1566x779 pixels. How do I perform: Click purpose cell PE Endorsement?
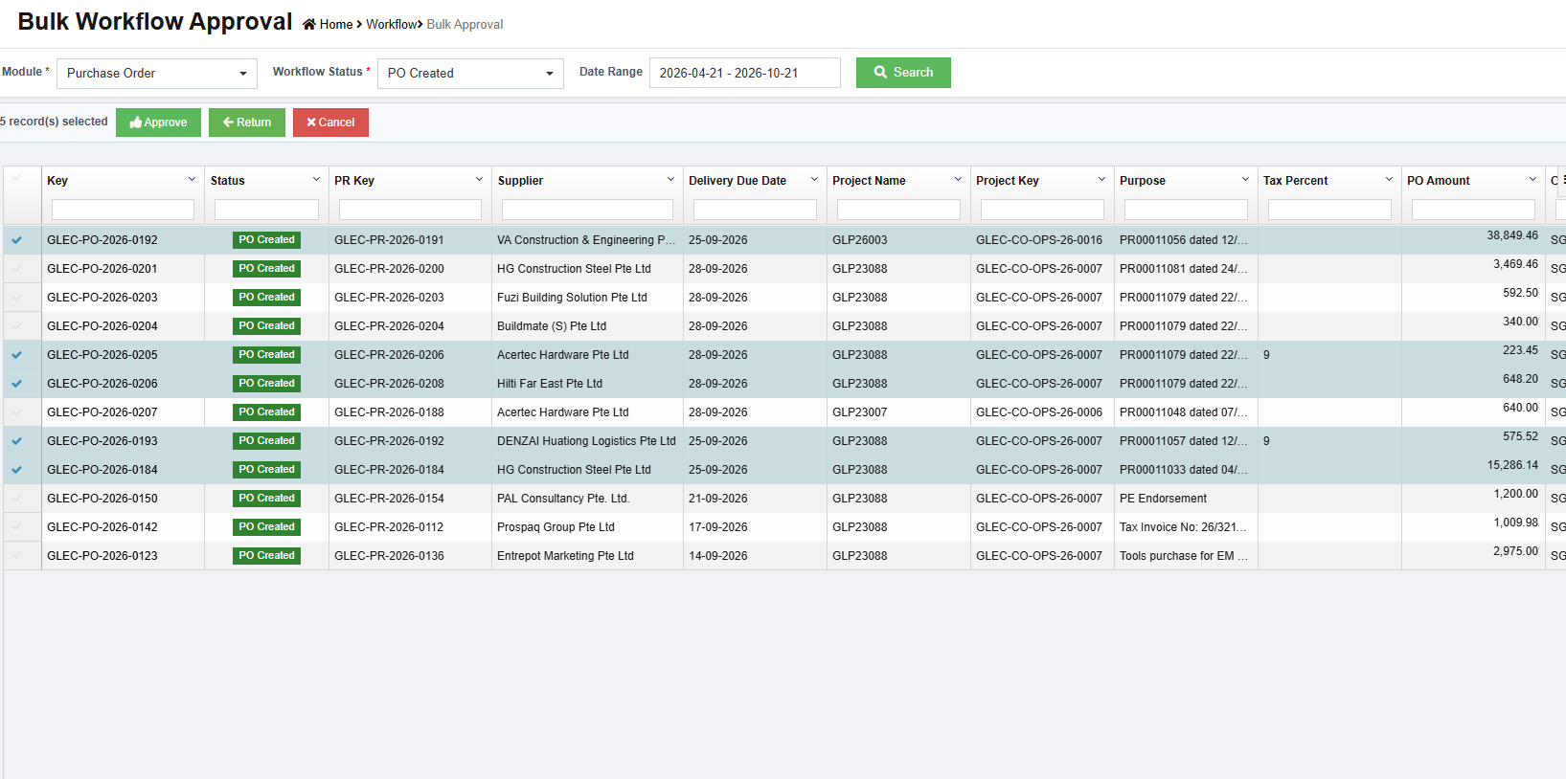[1163, 499]
